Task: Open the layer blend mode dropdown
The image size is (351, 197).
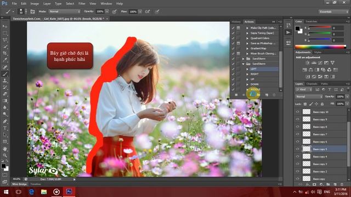Action: click(309, 96)
